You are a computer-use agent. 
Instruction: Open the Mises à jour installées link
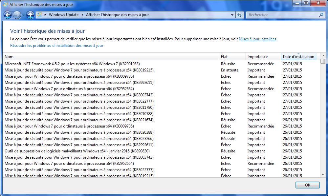(257, 39)
